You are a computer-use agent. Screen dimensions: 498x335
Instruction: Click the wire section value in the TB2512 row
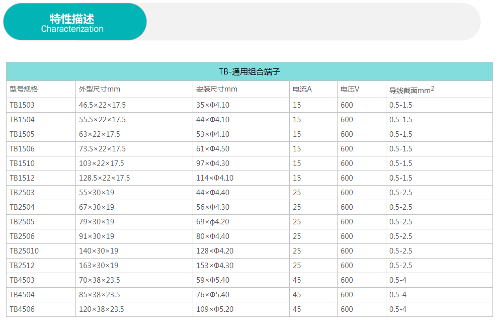coord(400,266)
